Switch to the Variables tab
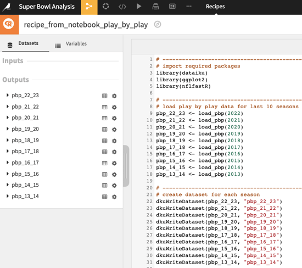The height and width of the screenshot is (268, 302). point(71,44)
